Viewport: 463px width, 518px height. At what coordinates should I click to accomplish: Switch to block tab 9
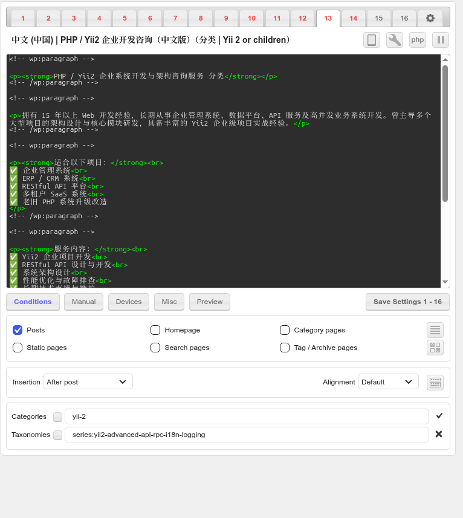point(226,18)
